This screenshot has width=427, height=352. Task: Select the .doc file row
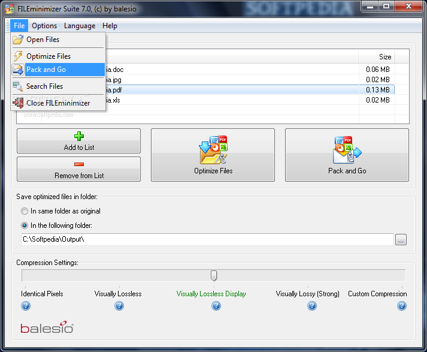coord(205,70)
